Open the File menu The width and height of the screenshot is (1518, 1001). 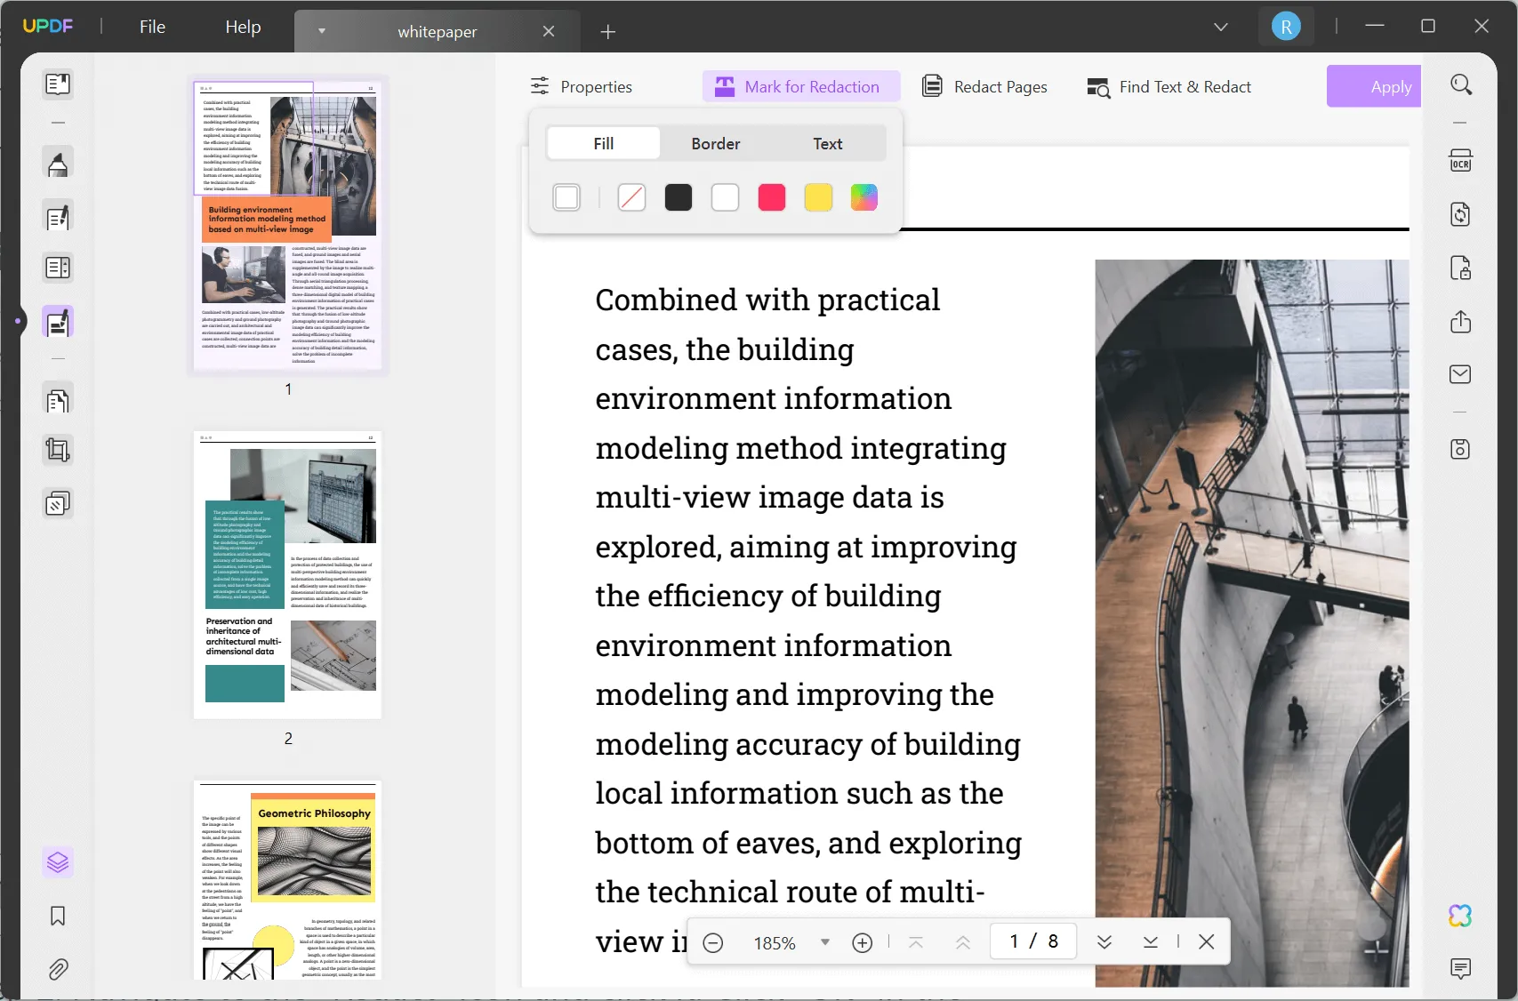[x=152, y=27]
